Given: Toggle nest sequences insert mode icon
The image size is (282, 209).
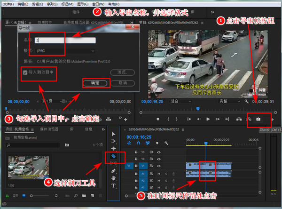Looking at the screenshot, I should click(x=129, y=143).
